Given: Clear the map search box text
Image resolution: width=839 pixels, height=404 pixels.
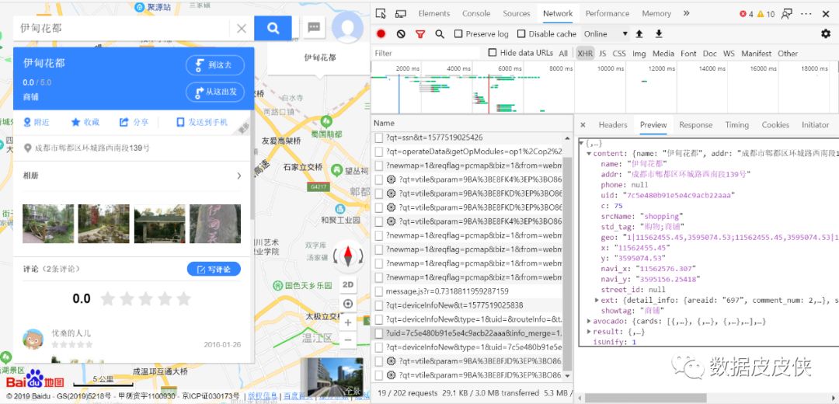Looking at the screenshot, I should coord(242,29).
